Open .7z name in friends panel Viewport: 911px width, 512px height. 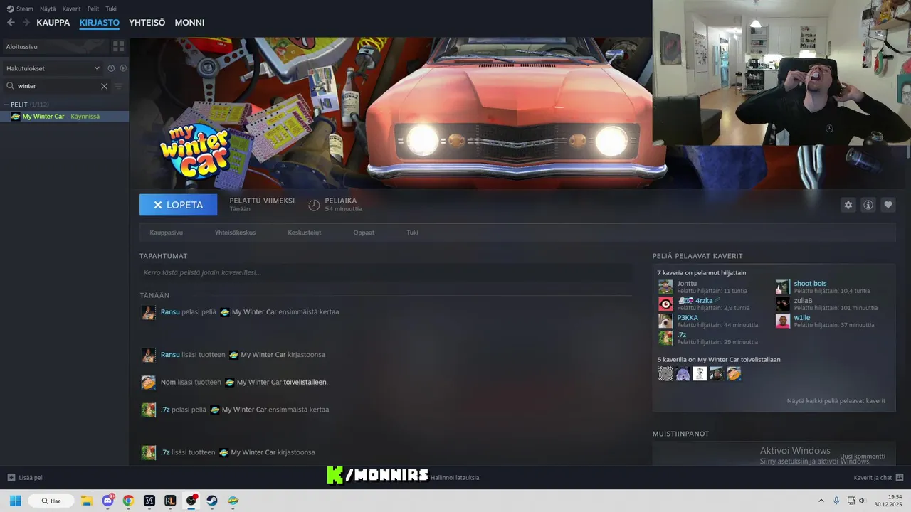click(682, 335)
